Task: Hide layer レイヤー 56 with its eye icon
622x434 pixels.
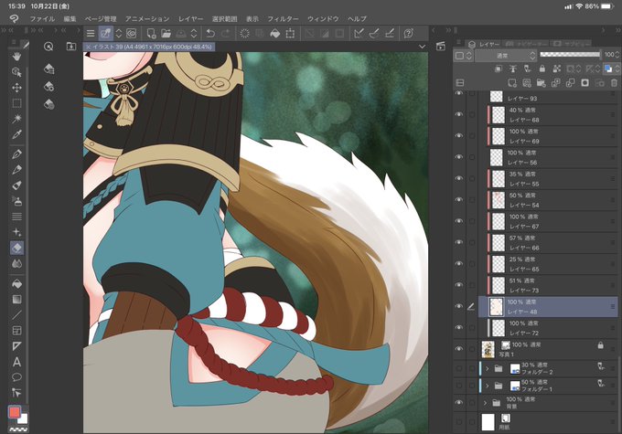Action: 459,157
